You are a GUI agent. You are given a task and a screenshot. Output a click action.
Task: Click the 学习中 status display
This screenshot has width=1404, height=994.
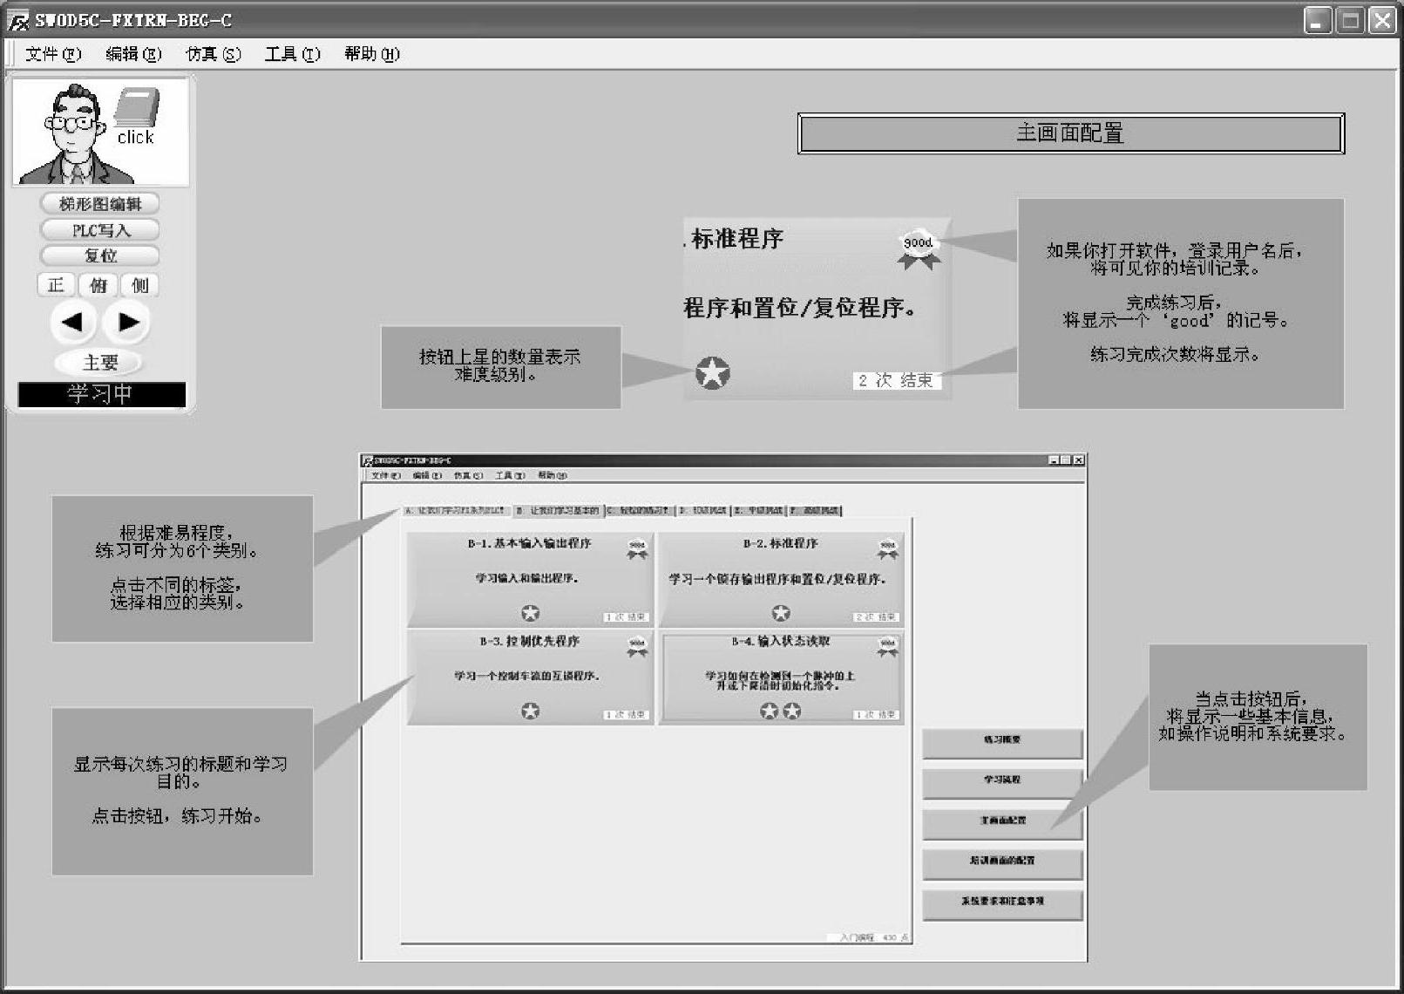[101, 394]
